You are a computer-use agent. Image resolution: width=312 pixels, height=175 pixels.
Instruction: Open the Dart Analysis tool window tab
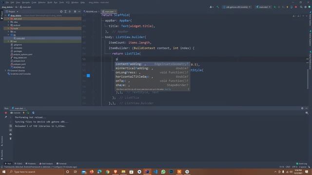coord(46,164)
